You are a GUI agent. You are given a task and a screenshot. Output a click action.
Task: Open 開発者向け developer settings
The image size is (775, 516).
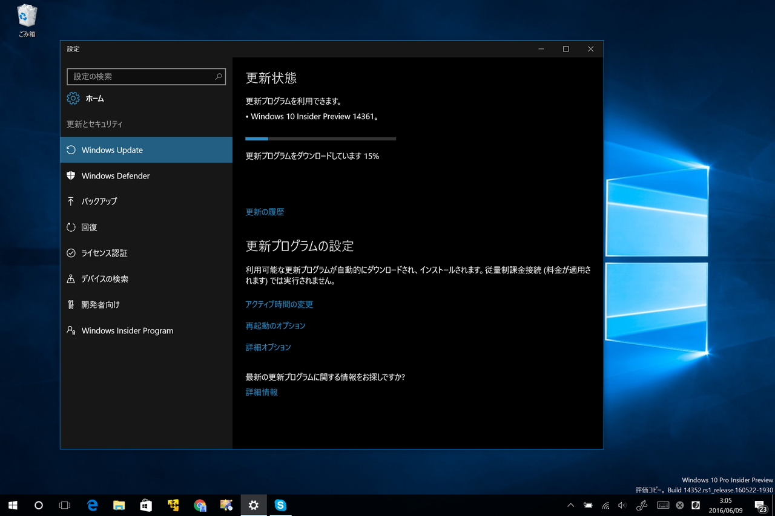coord(101,305)
